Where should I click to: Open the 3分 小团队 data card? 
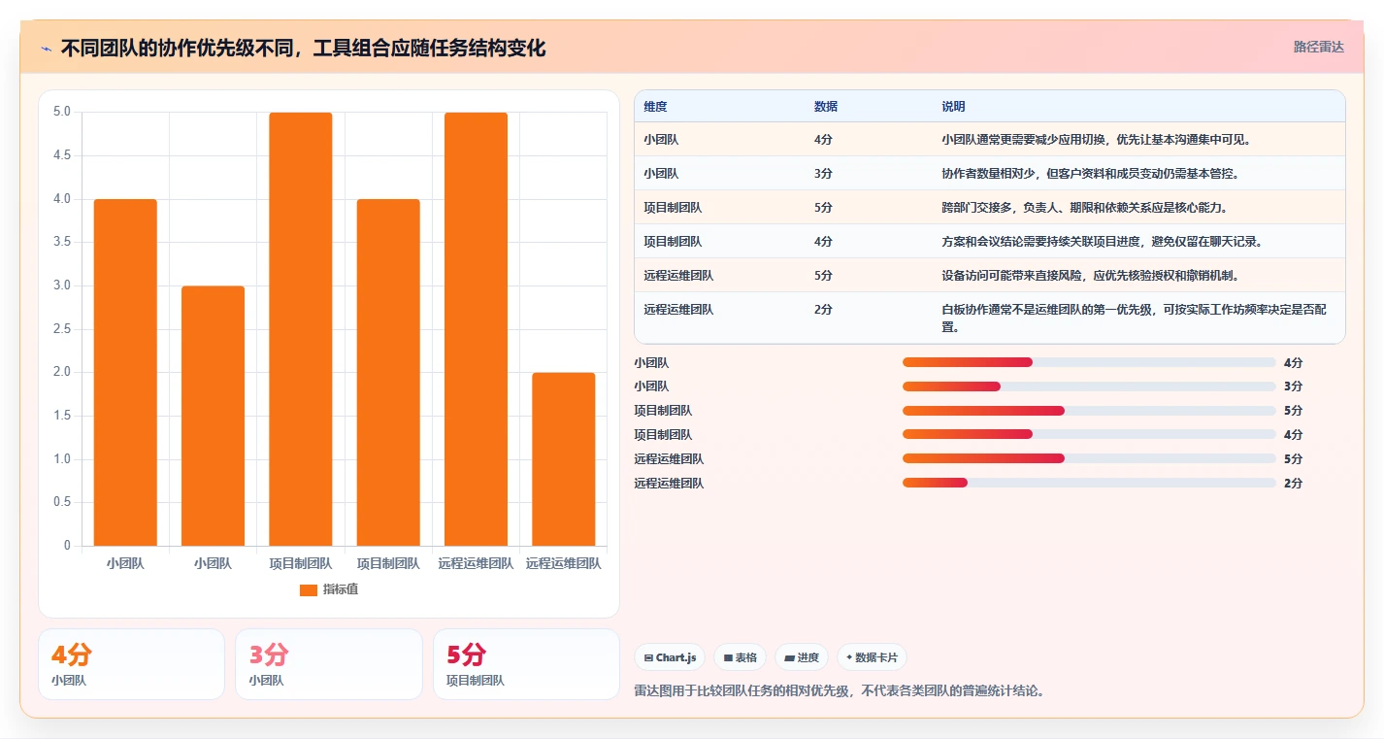pos(329,664)
